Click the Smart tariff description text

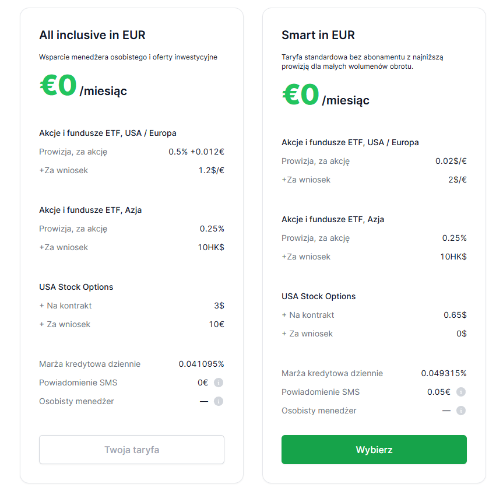[363, 62]
